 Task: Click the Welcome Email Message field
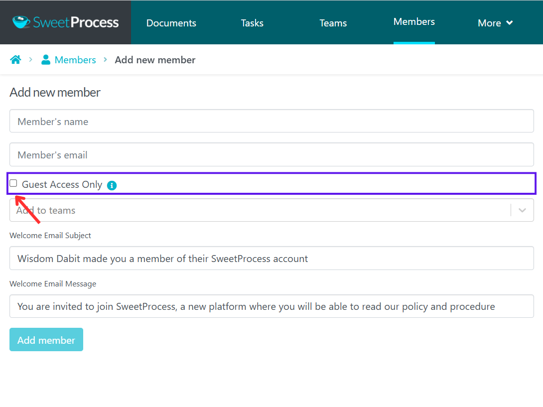(271, 306)
